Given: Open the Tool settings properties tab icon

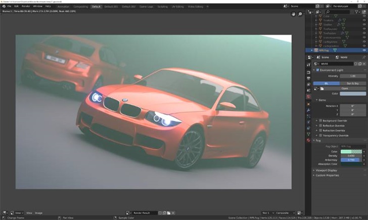Looking at the screenshot, I should 309,64.
